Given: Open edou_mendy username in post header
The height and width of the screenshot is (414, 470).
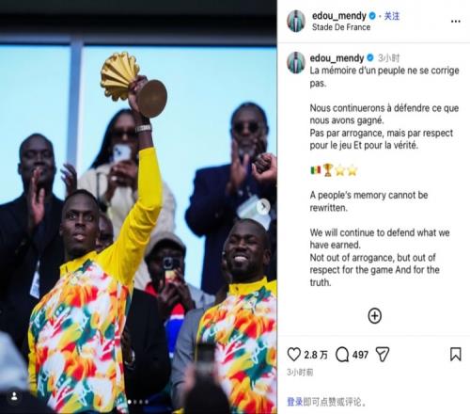Looking at the screenshot, I should pyautogui.click(x=339, y=16).
